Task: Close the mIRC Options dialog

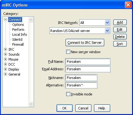Action: click(x=128, y=5)
